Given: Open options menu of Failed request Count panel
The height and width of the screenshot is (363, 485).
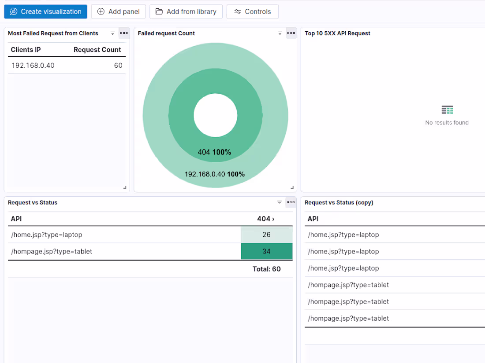Looking at the screenshot, I should [291, 33].
